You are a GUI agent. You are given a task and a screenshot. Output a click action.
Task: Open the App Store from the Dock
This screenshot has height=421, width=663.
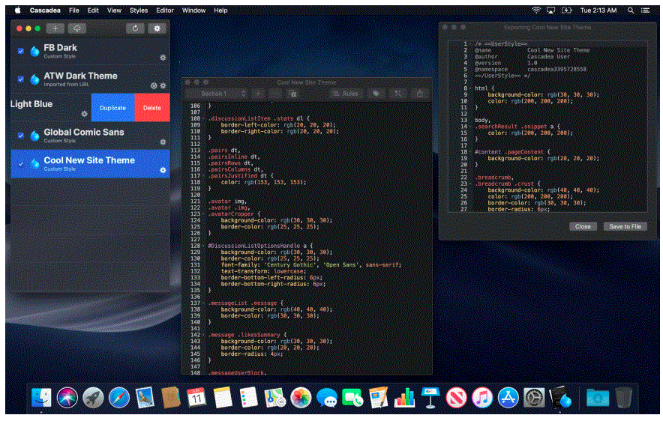point(508,398)
